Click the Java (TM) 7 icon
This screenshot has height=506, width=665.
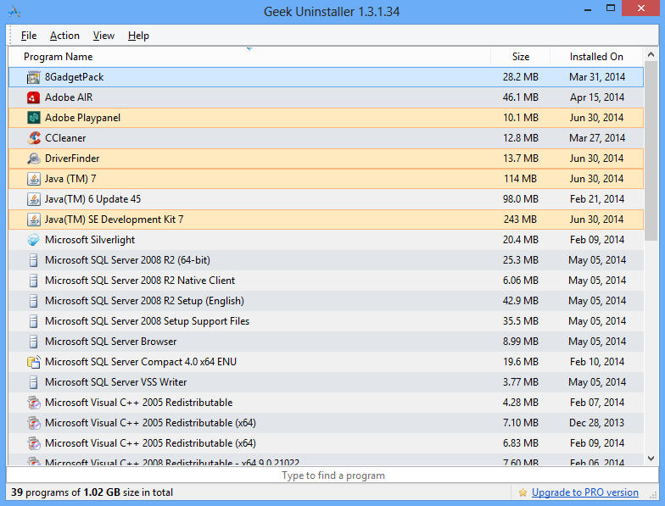coord(34,179)
